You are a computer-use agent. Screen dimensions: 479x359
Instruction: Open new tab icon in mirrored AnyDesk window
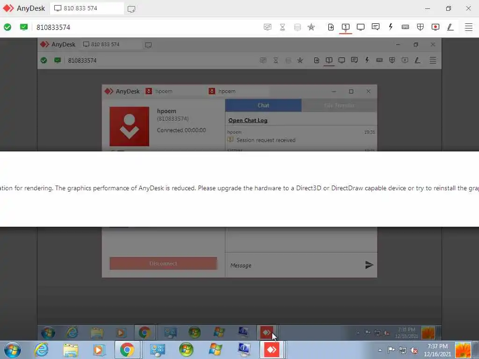tap(148, 45)
